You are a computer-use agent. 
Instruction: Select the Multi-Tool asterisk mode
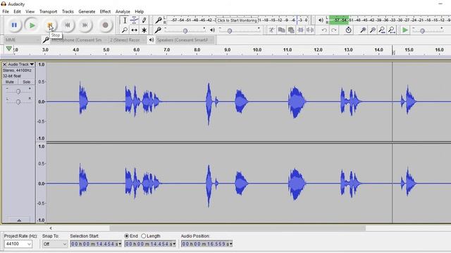[x=144, y=30]
